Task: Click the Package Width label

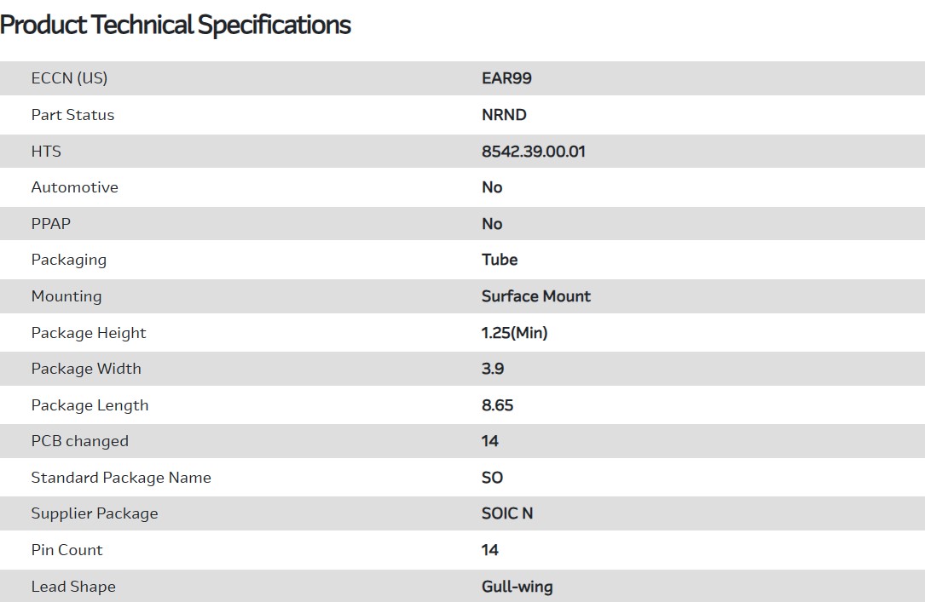Action: pos(86,369)
